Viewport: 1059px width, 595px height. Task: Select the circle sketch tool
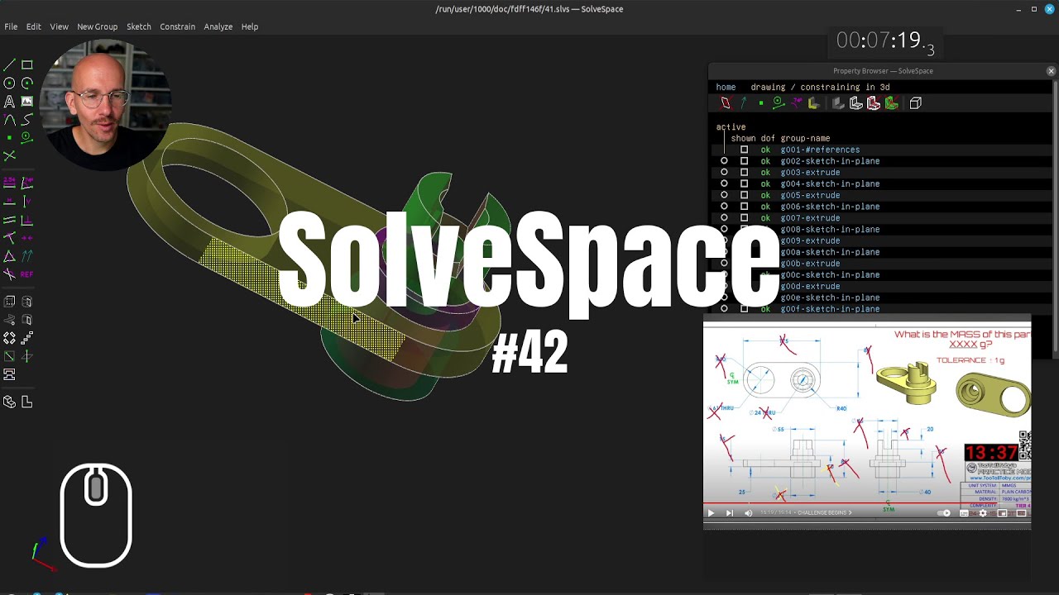(x=9, y=83)
